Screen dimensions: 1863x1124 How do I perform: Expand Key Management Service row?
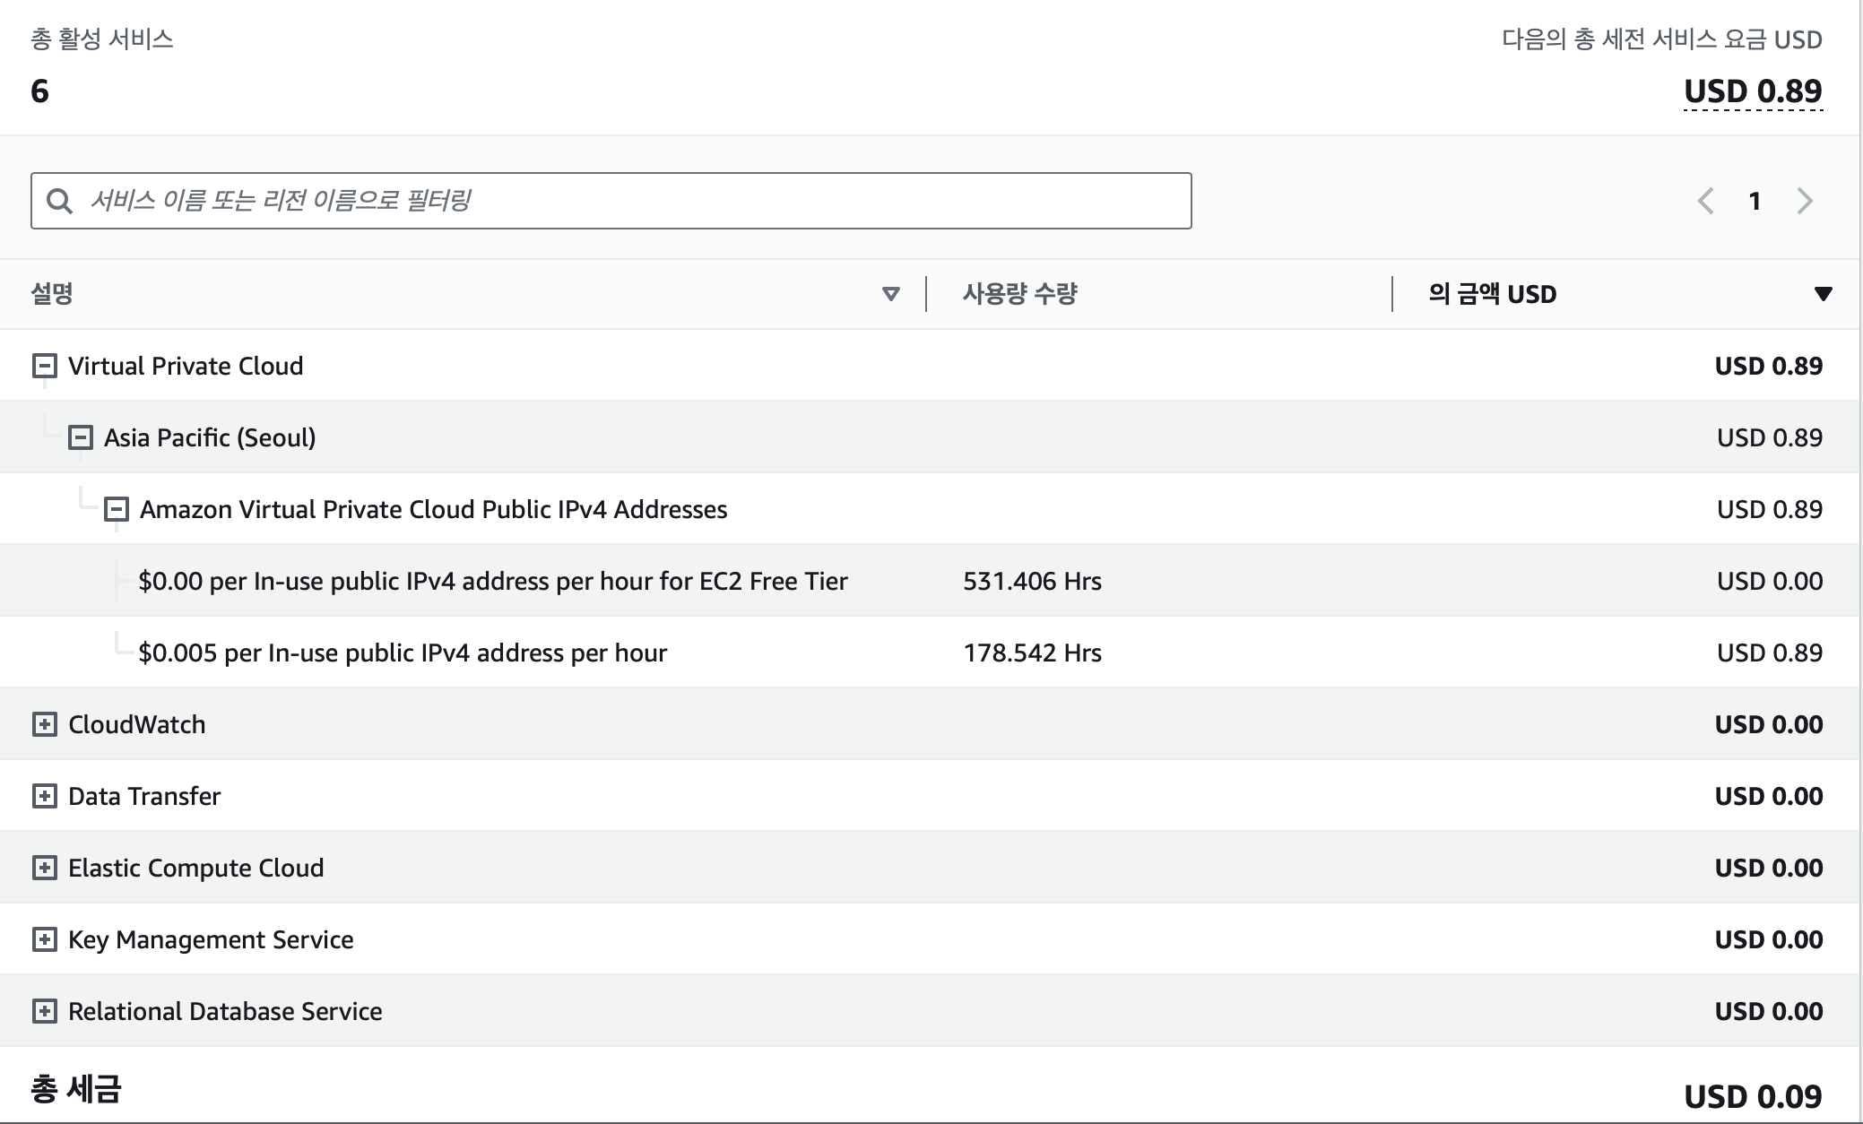(44, 939)
